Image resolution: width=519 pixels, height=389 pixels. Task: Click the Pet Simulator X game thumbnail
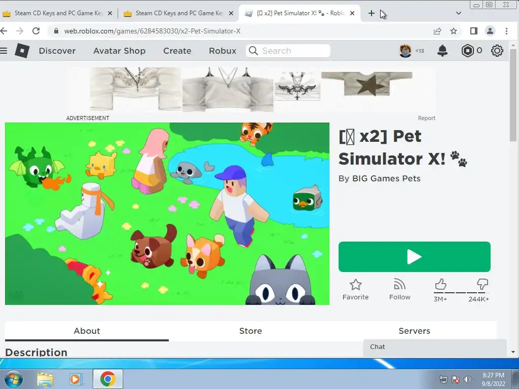167,214
